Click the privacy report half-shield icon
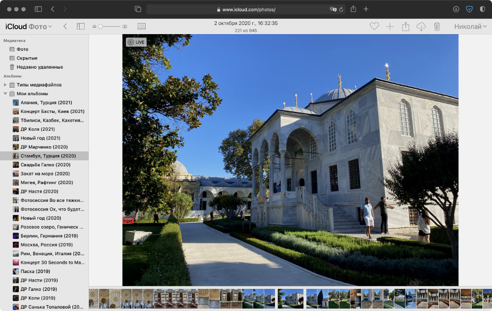492x311 pixels. (482, 9)
